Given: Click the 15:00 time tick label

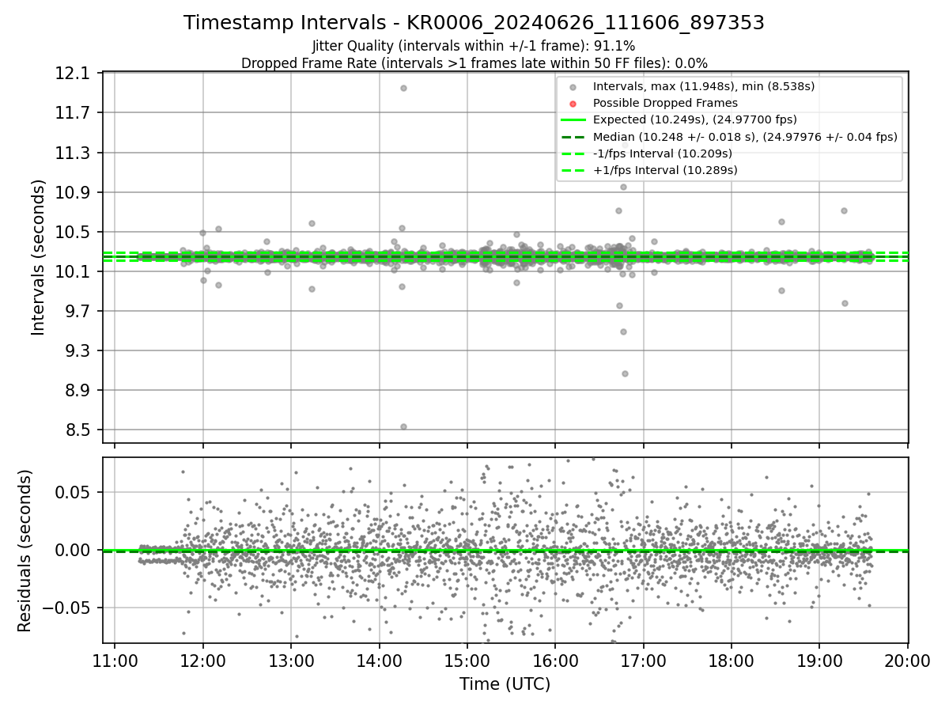Looking at the screenshot, I should click(467, 661).
